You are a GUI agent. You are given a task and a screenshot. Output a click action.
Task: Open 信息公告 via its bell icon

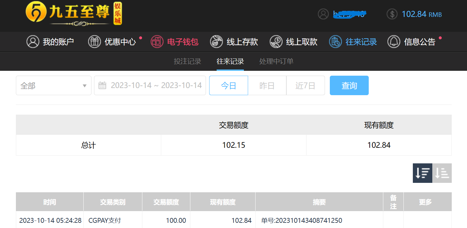[394, 42]
